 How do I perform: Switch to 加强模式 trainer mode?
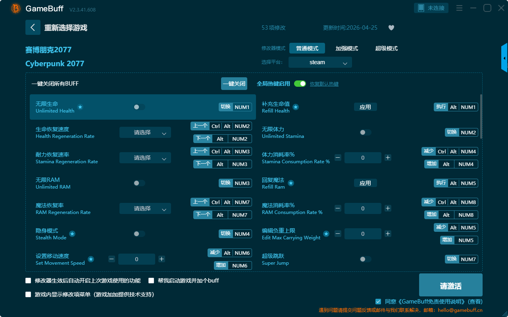(x=347, y=48)
